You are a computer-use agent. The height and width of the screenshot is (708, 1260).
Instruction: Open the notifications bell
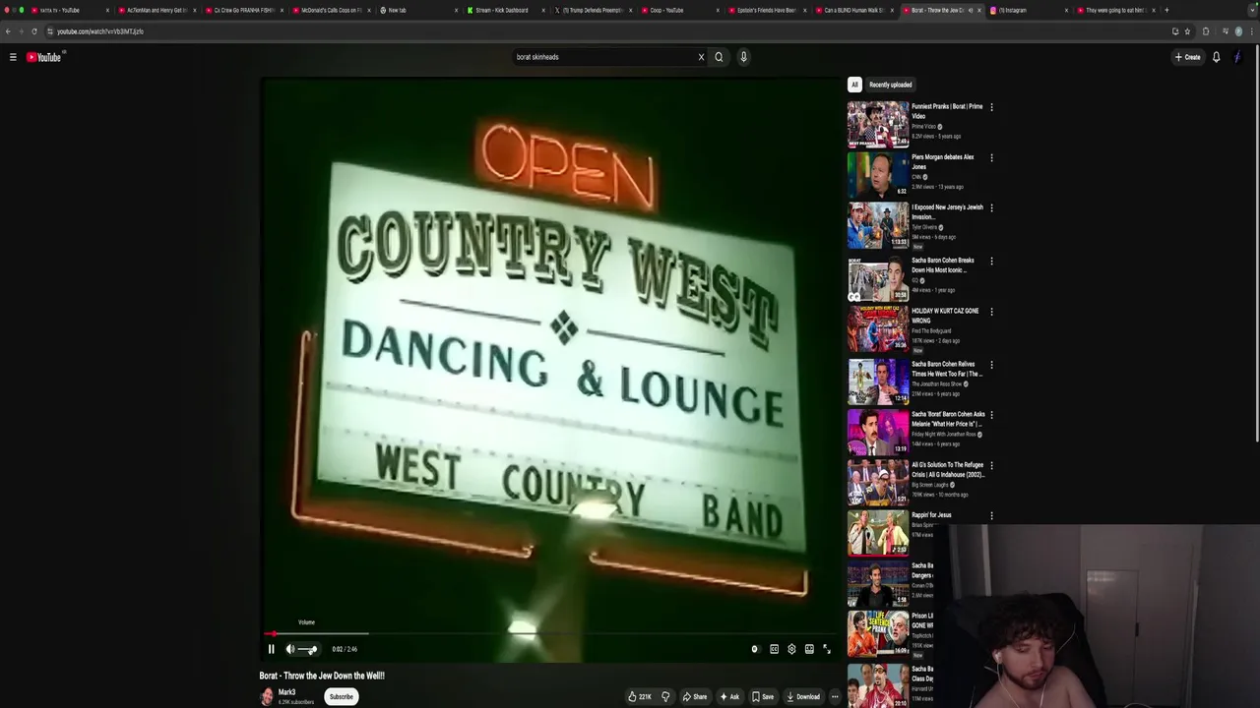point(1216,57)
